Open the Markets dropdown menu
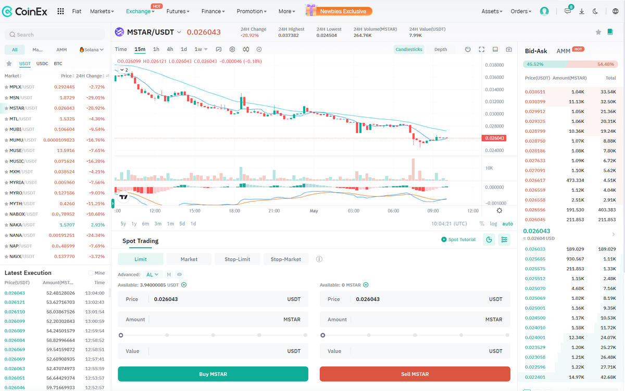This screenshot has width=625, height=391. [102, 11]
